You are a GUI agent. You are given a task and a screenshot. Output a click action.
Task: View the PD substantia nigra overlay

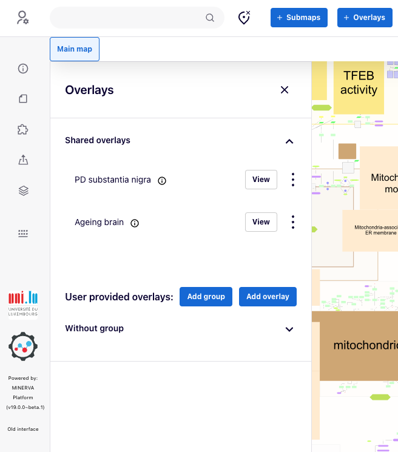[261, 180]
